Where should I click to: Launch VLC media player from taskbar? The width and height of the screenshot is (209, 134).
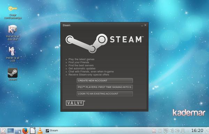pyautogui.click(x=40, y=131)
